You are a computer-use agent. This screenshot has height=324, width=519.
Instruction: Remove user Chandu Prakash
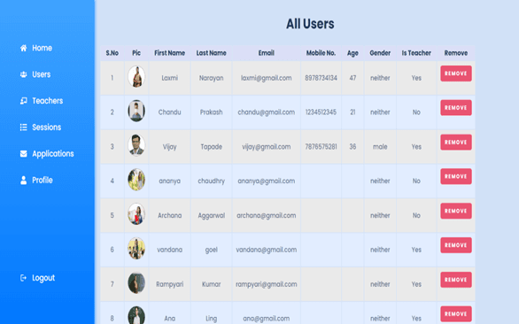[456, 108]
